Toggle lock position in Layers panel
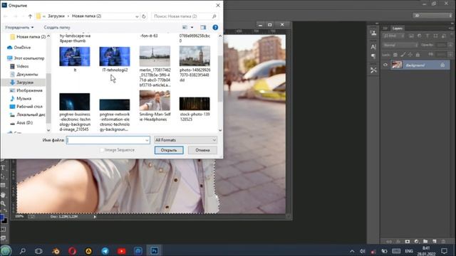 coord(410,55)
